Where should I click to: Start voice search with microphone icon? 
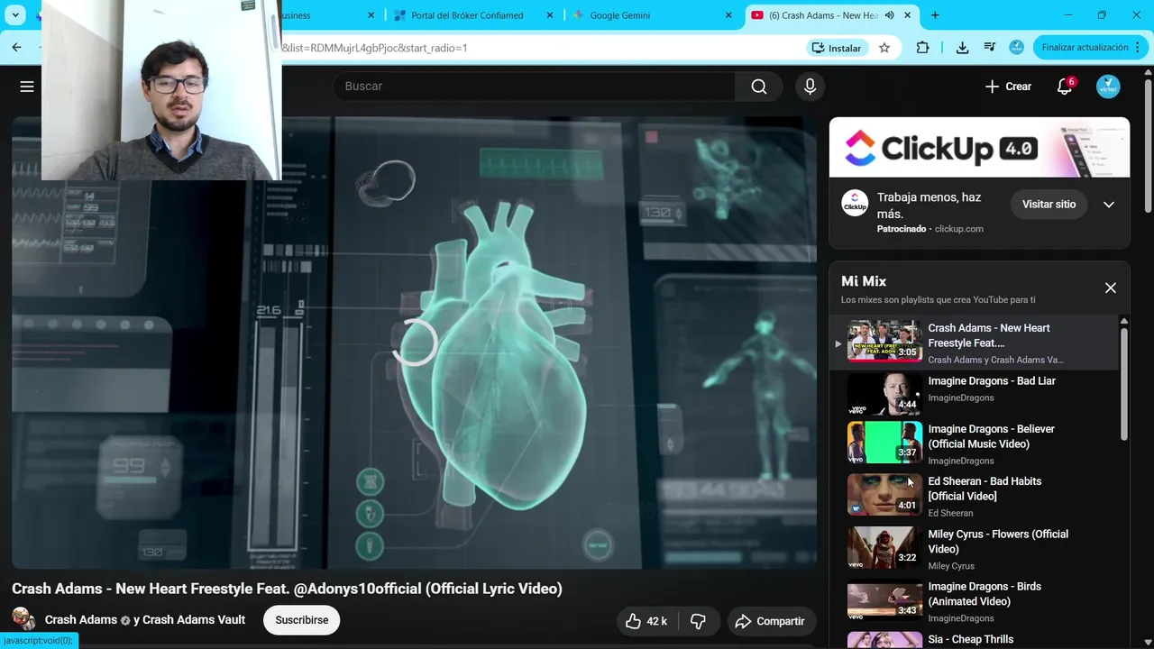click(x=810, y=87)
